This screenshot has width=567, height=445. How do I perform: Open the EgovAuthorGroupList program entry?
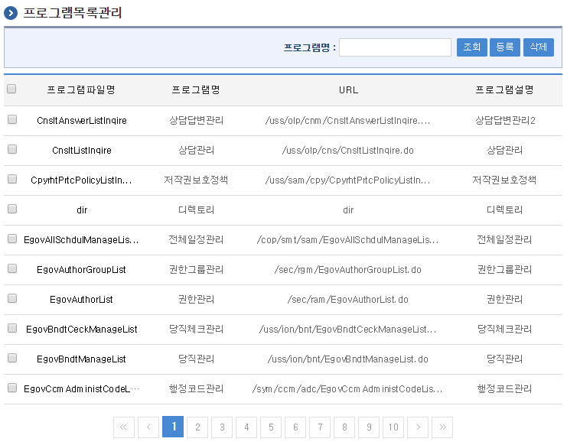(81, 270)
